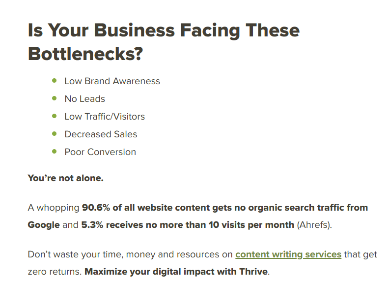Click the green bullet beside Poor Conversion
The image size is (388, 283).
coord(55,152)
